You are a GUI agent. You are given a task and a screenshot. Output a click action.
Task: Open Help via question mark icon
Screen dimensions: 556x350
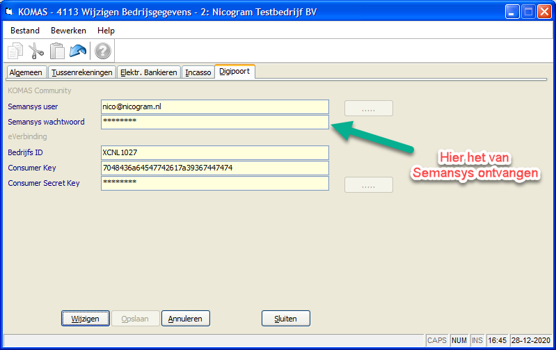pos(103,51)
